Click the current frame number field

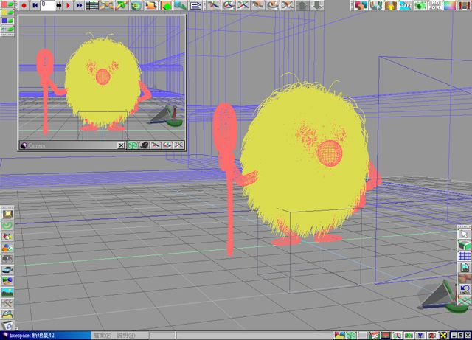(47, 5)
